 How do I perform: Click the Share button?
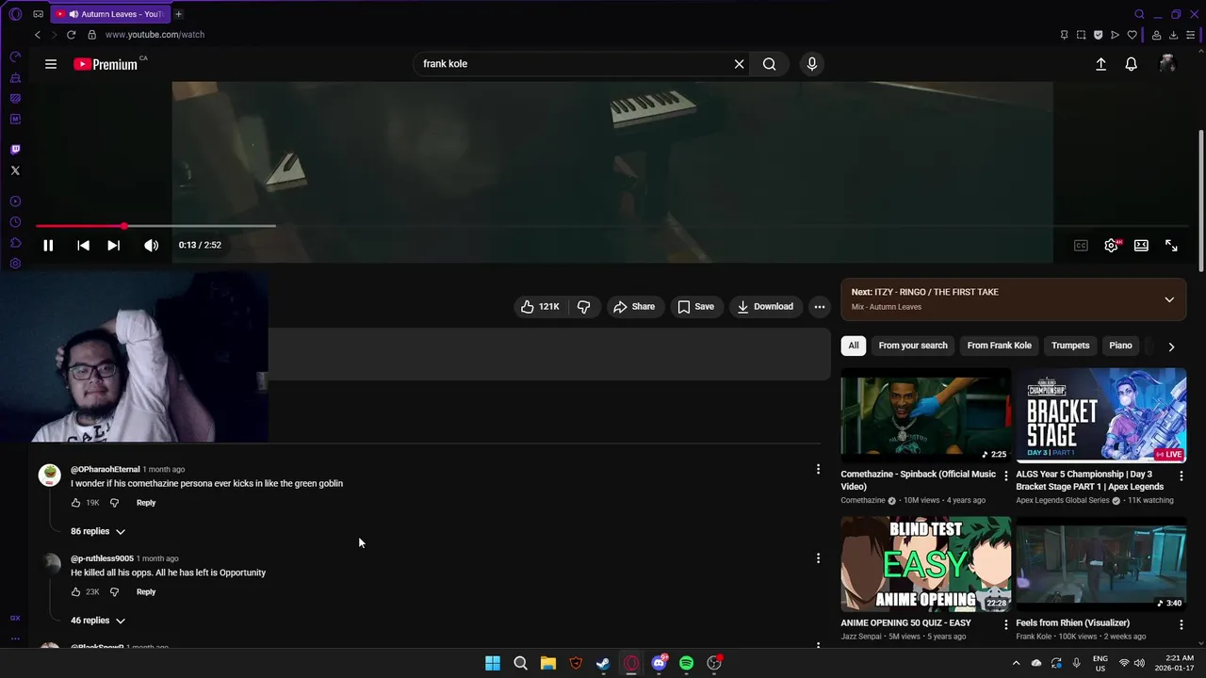pos(634,306)
